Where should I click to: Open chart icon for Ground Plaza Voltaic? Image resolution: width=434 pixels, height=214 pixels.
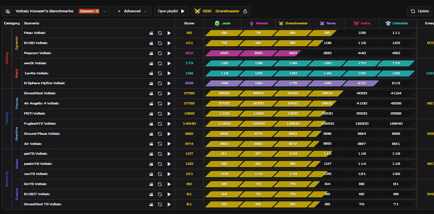click(x=151, y=134)
